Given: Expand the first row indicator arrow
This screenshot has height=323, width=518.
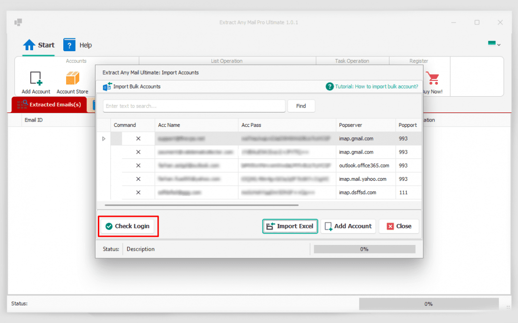Looking at the screenshot, I should tap(104, 139).
